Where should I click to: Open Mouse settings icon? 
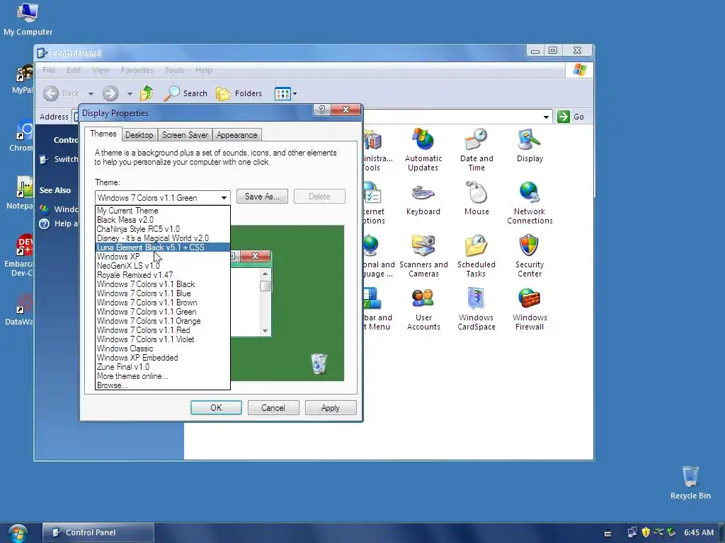point(476,199)
